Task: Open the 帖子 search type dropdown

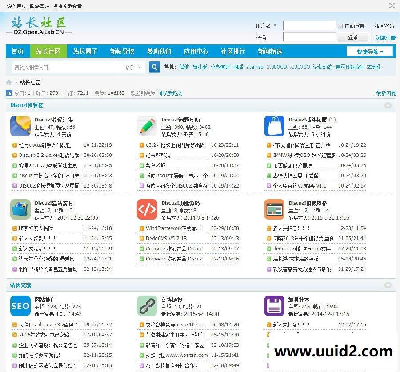Action: click(132, 67)
